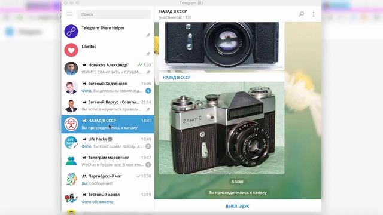Click the 5 Мая date label
Image resolution: width=383 pixels, height=215 pixels.
(237, 182)
